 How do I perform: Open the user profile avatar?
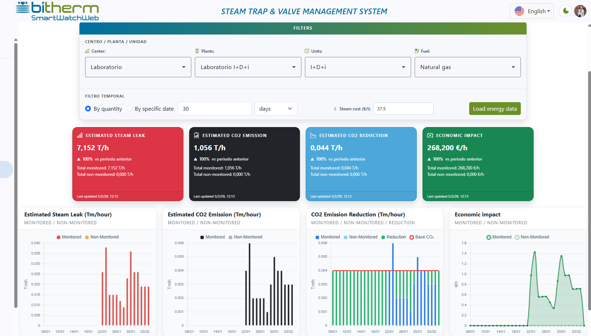click(580, 11)
